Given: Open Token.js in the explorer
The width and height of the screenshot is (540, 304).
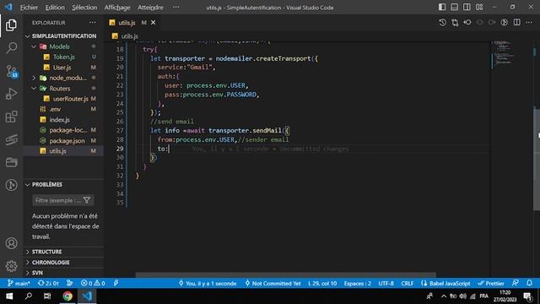Looking at the screenshot, I should (64, 57).
